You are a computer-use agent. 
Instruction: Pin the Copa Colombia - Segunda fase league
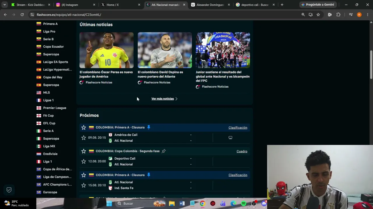[163, 151]
